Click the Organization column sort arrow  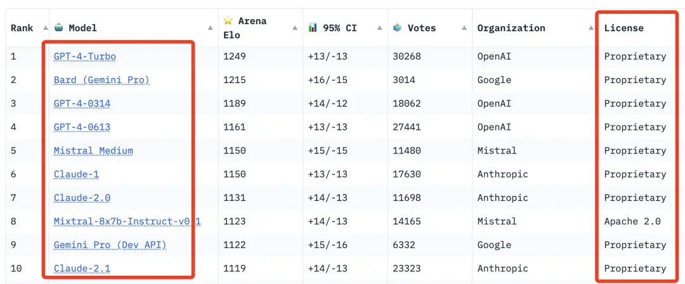[x=591, y=28]
